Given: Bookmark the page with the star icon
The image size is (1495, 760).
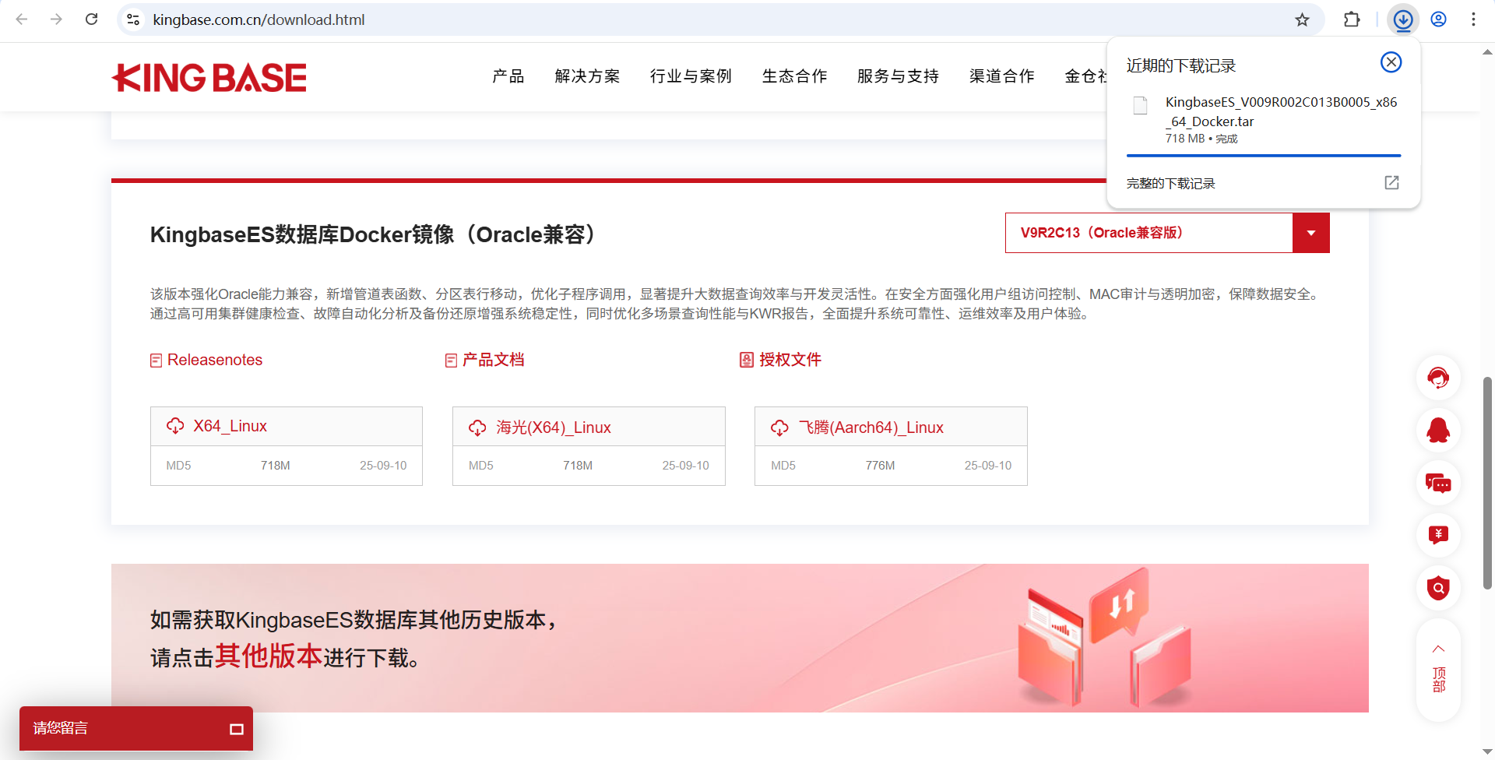Looking at the screenshot, I should (x=1303, y=19).
